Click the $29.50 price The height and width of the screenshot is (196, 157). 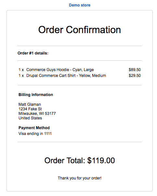click(135, 76)
